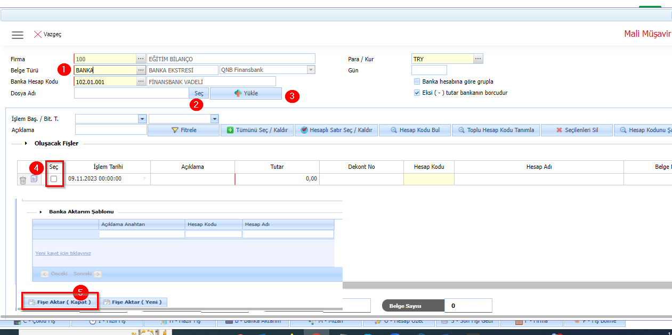Open the H - Hazır Fiş tab
This screenshot has height=335, width=672.
[x=181, y=322]
